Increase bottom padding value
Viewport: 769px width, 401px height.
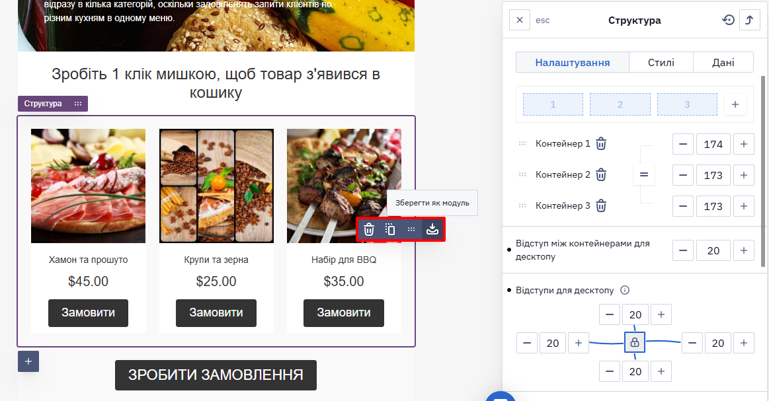[x=661, y=371]
